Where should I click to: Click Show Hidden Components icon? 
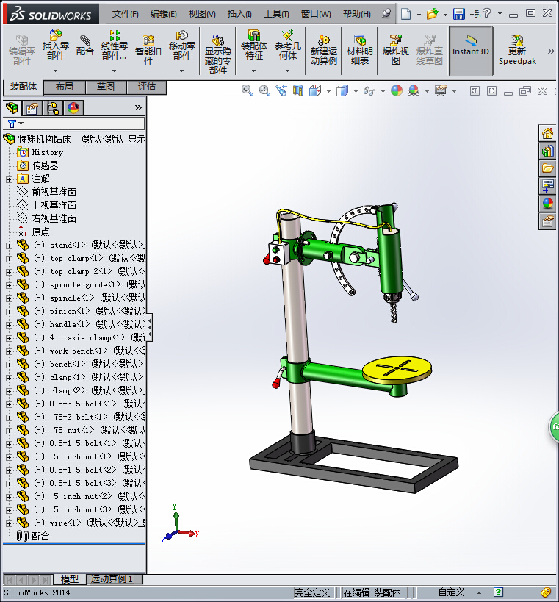click(x=218, y=54)
